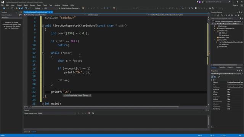The width and height of the screenshot is (244, 137).
Task: Pin the FirstNonRepeatedCharInWord.cpp tab
Action: (50, 12)
